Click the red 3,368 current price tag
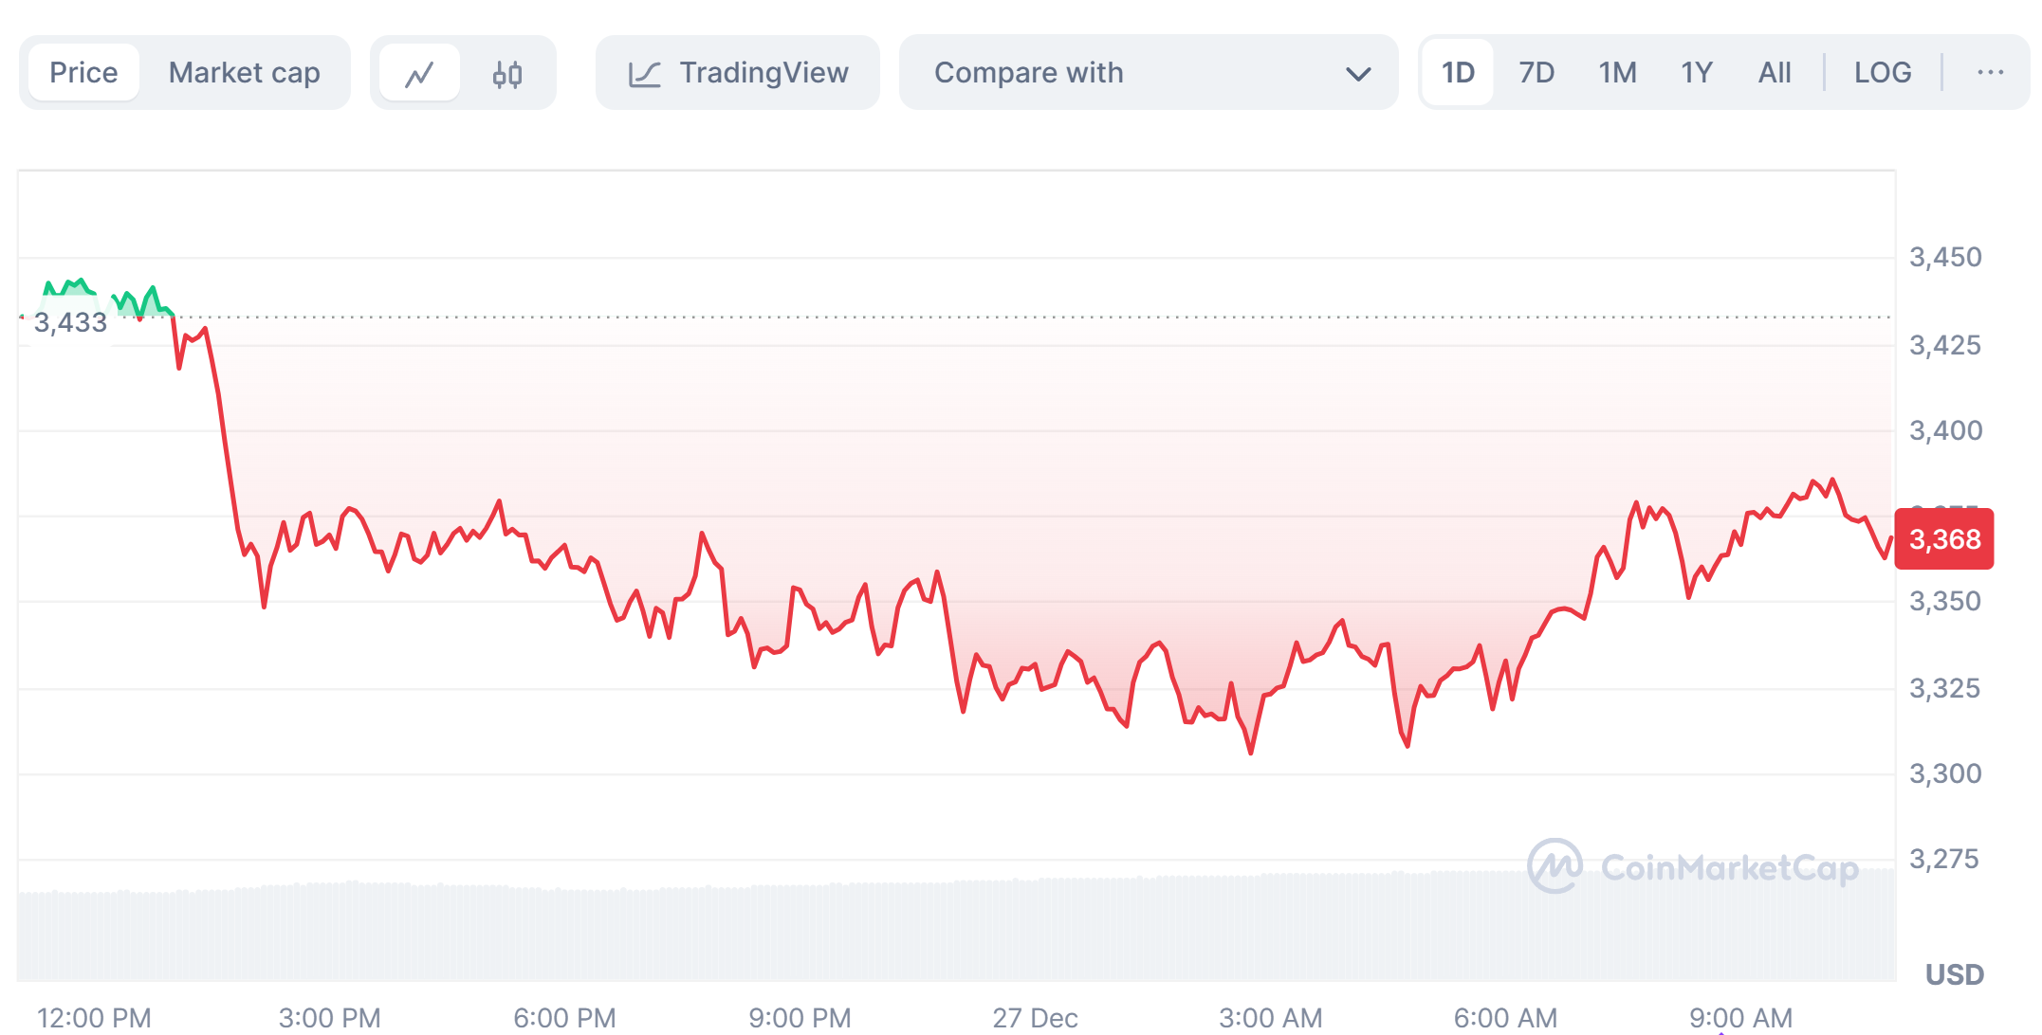2042x1035 pixels. [x=1943, y=539]
